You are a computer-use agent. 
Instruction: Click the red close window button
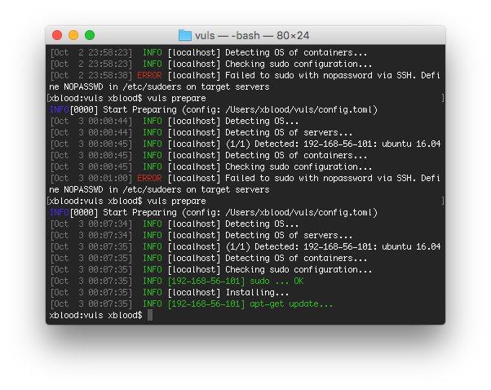click(x=57, y=35)
